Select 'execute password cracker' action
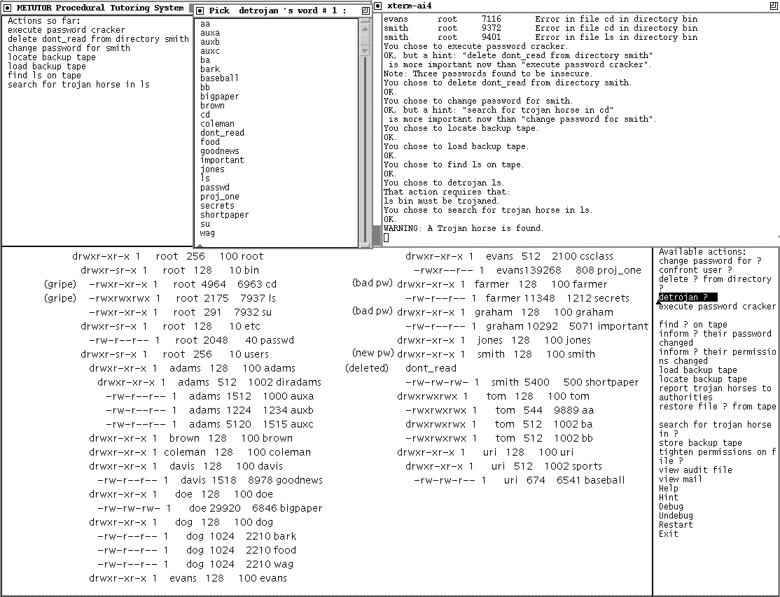Viewport: 780px width, 597px height. (717, 307)
